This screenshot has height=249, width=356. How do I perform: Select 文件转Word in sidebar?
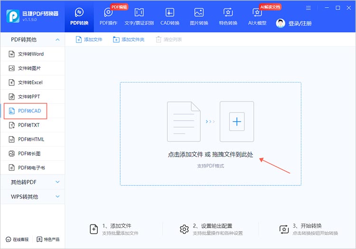[x=32, y=54]
